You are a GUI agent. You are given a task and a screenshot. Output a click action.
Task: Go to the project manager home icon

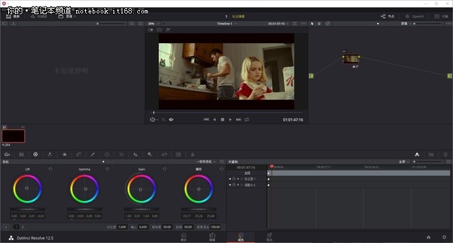click(429, 237)
